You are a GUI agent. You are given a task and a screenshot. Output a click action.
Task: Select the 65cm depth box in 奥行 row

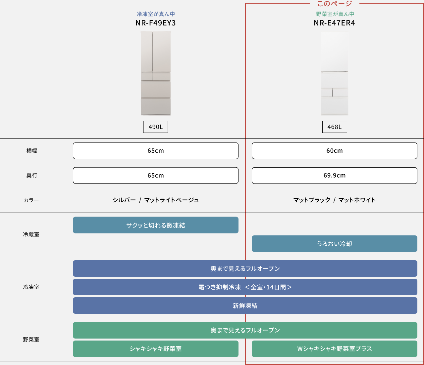click(x=156, y=176)
